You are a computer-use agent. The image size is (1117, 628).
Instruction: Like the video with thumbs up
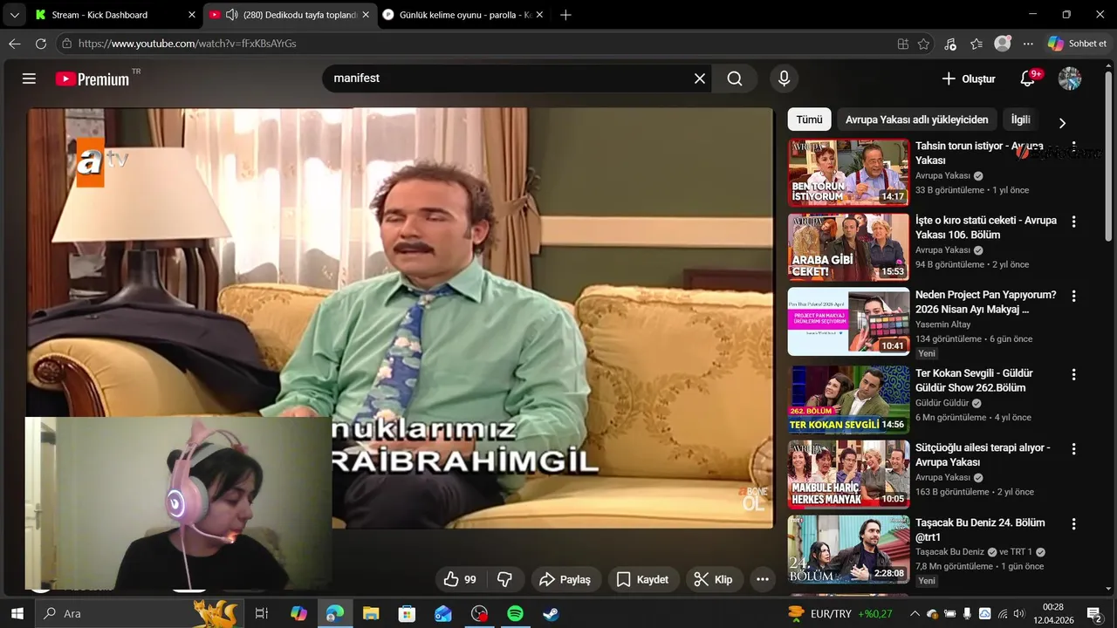[460, 579]
